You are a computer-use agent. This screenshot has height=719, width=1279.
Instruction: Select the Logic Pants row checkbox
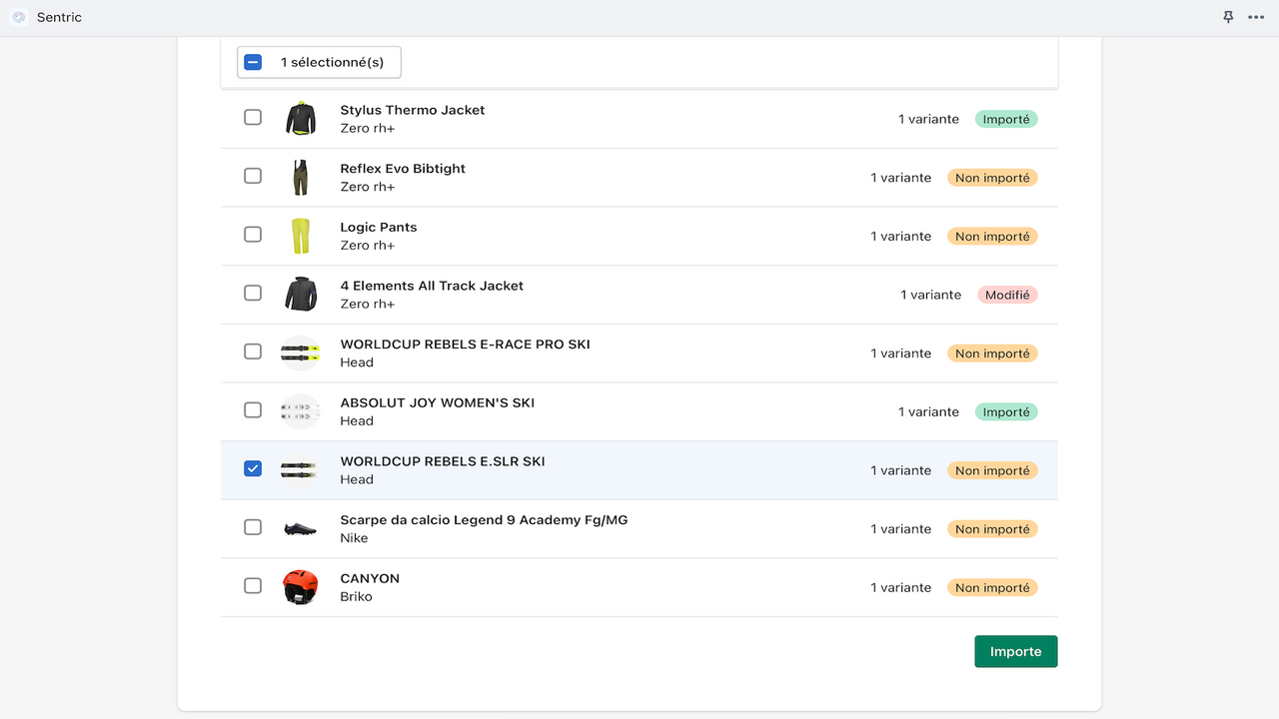pyautogui.click(x=253, y=234)
